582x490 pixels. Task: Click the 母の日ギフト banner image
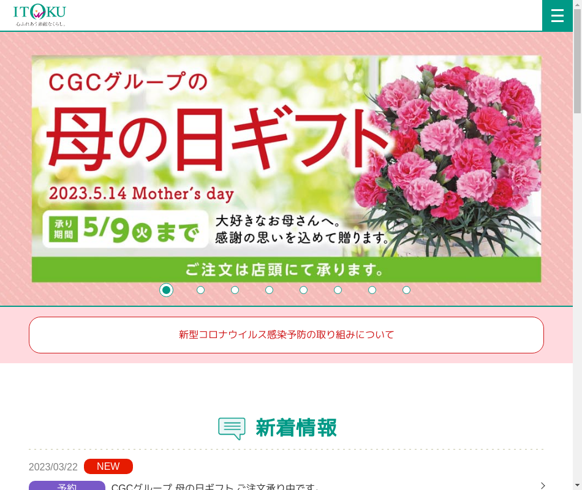pos(286,168)
